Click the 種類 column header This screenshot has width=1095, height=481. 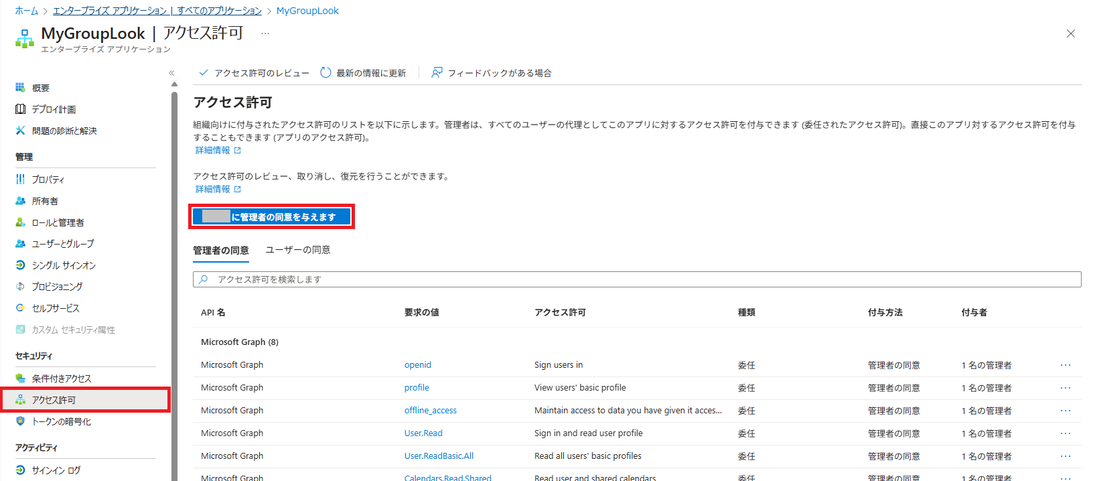747,312
